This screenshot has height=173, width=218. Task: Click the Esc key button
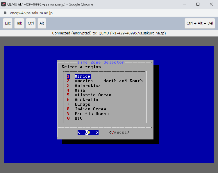(8, 23)
